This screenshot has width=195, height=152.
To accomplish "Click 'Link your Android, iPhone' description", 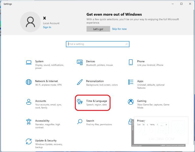I will [150, 65].
